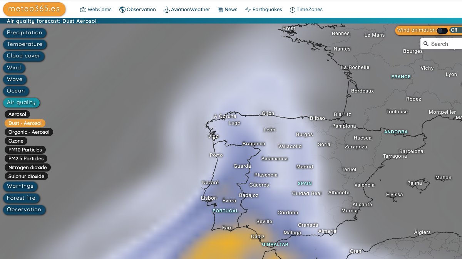Click Valencia on the map

click(364, 185)
